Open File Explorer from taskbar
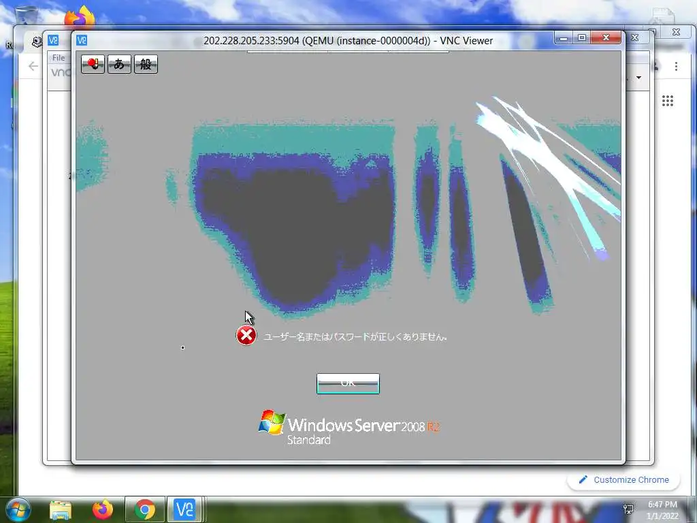697x523 pixels. (61, 509)
